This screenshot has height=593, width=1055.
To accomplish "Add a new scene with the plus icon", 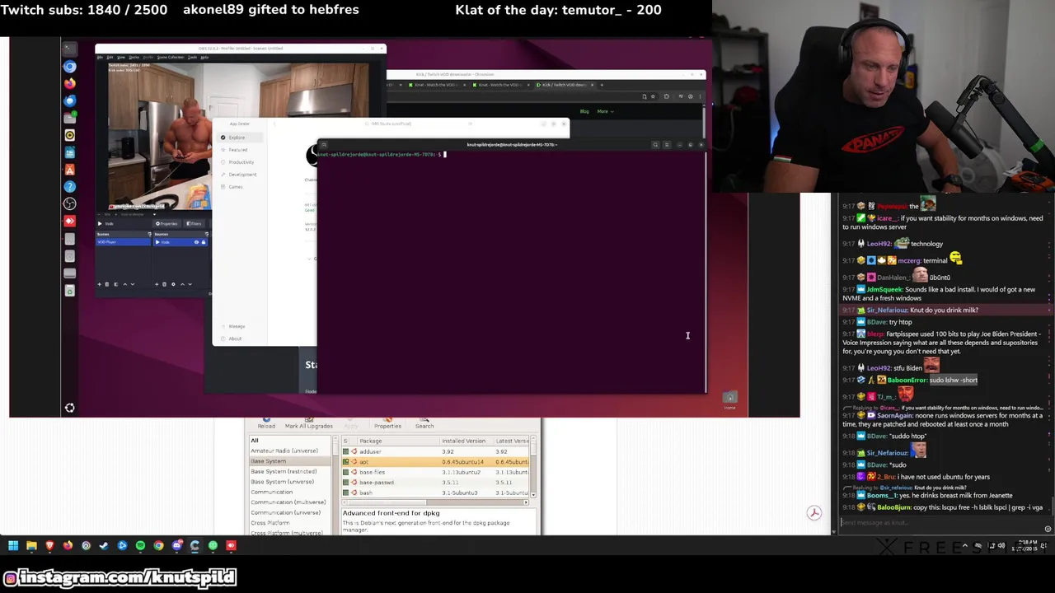I will [x=99, y=284].
